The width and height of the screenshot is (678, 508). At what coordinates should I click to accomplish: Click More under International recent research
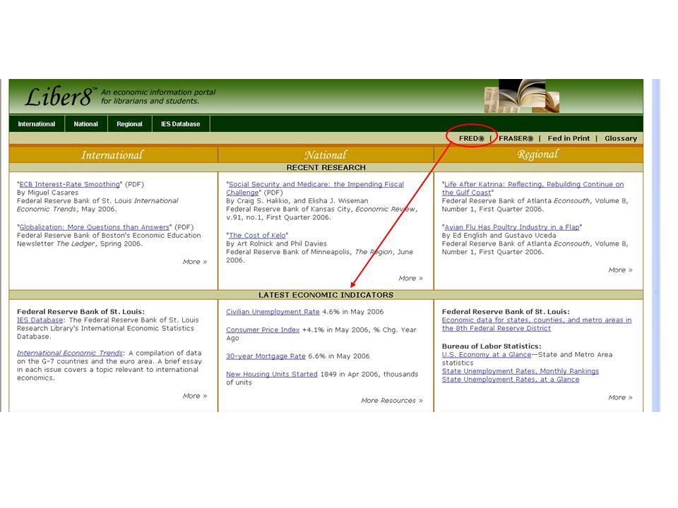pyautogui.click(x=195, y=262)
